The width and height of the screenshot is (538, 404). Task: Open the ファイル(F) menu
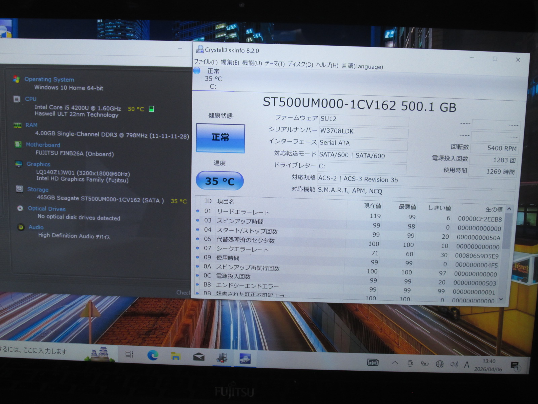coord(206,62)
